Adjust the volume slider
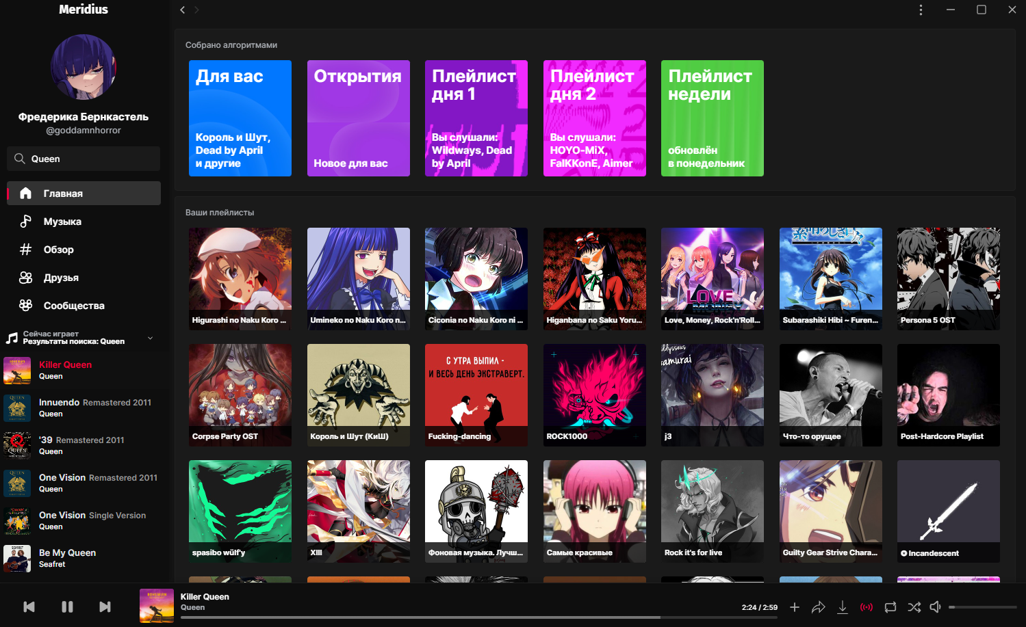The image size is (1026, 627). [x=983, y=607]
